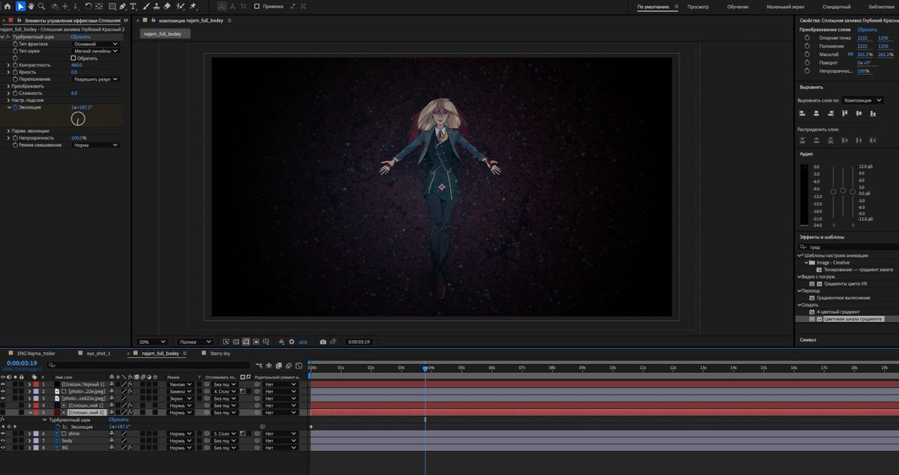Click Сбросить in timeline effect row
The image size is (899, 475).
[x=119, y=420]
